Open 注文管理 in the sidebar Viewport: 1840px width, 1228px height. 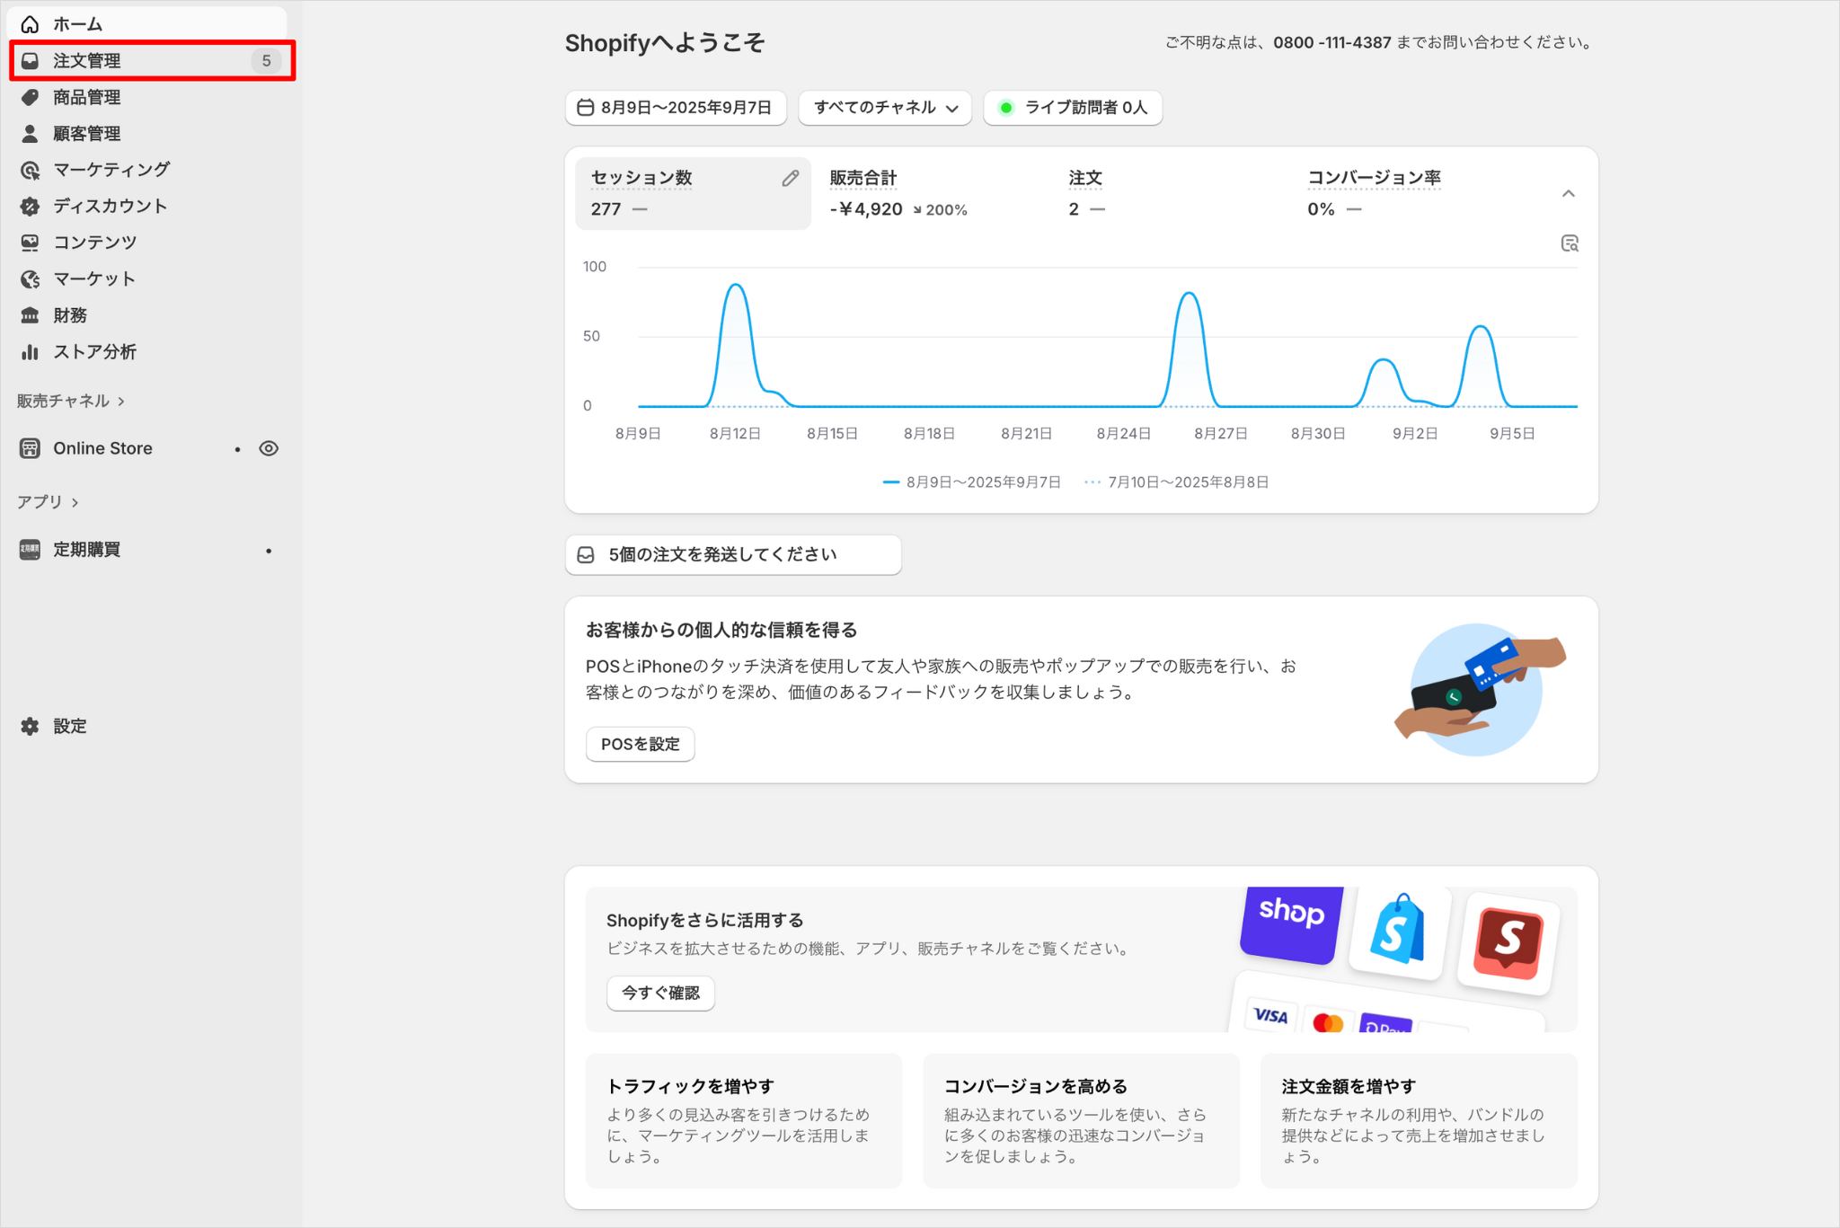[87, 61]
